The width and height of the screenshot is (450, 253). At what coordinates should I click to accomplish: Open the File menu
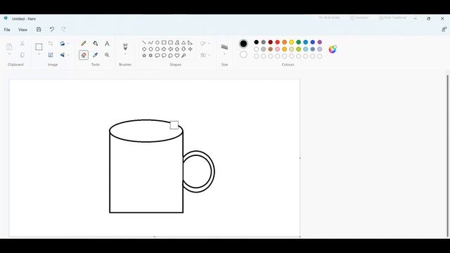tap(7, 30)
